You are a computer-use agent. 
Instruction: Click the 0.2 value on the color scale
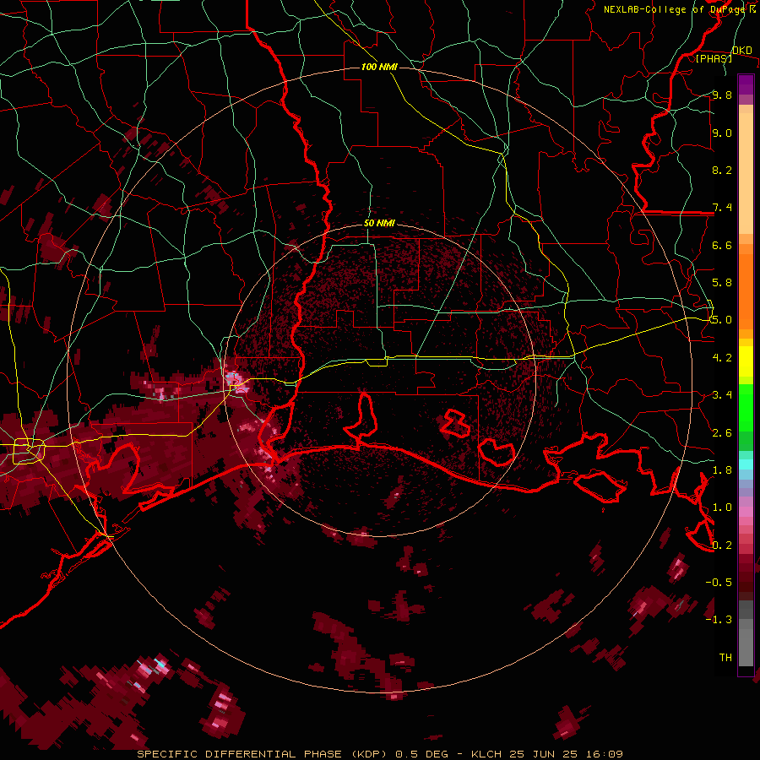click(x=722, y=546)
